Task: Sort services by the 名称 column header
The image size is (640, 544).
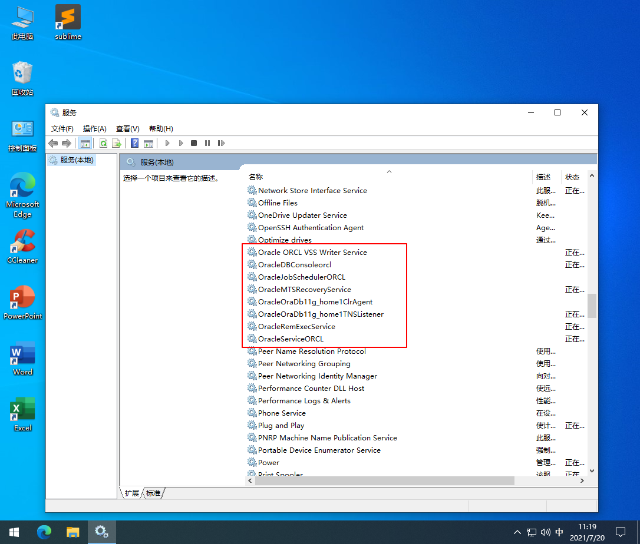Action: [256, 177]
